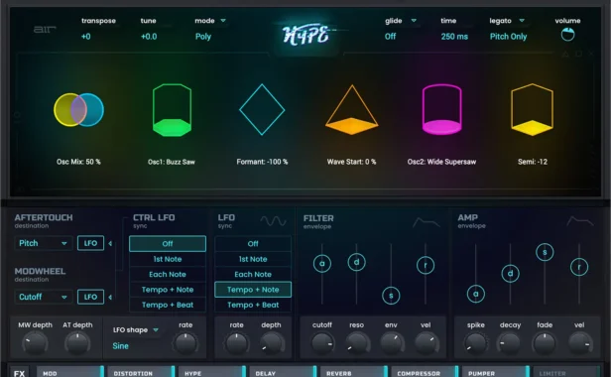Select Each Note in LFO sync list
611x377 pixels.
tap(253, 274)
